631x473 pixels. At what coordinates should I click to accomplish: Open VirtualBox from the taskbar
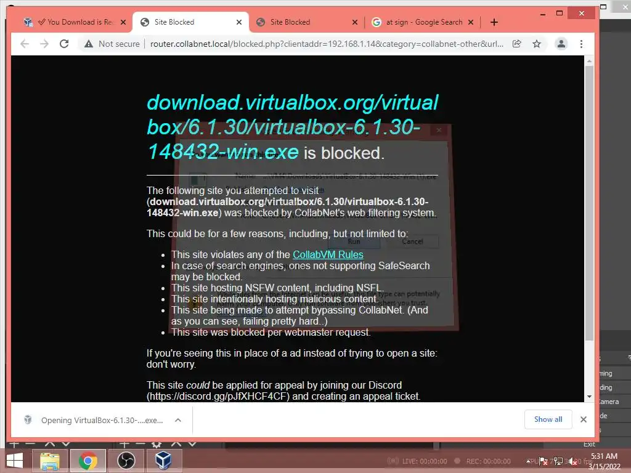[x=164, y=461]
